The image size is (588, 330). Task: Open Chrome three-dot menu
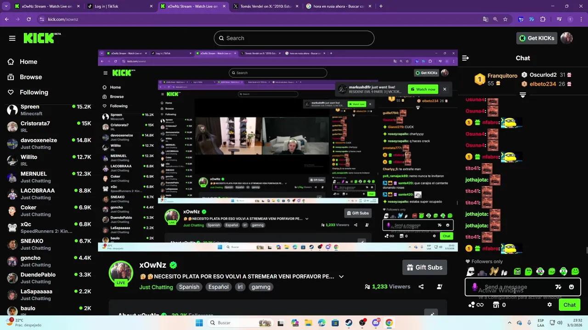[x=581, y=19]
